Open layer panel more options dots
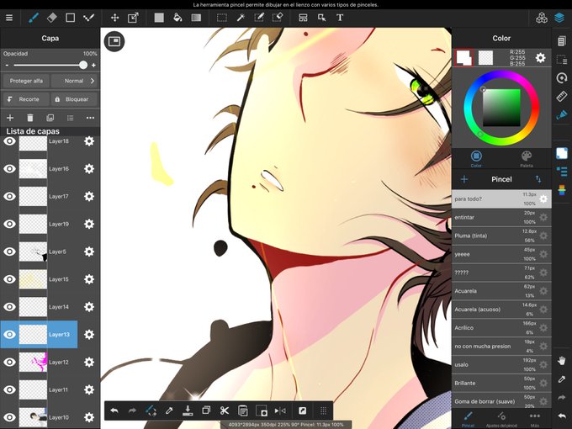The image size is (572, 429). point(90,118)
